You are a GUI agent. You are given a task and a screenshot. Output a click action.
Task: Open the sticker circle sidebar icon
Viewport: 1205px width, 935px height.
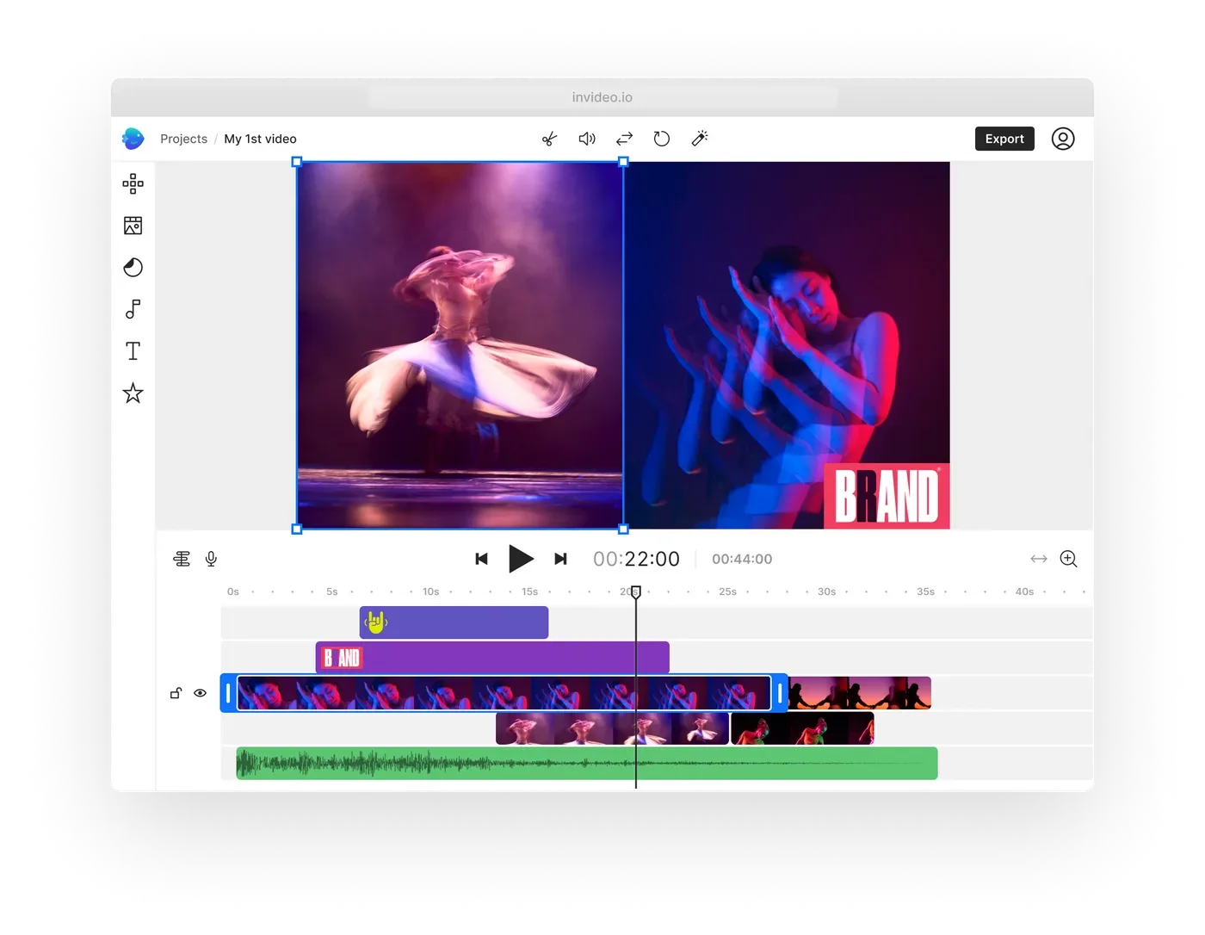[133, 268]
